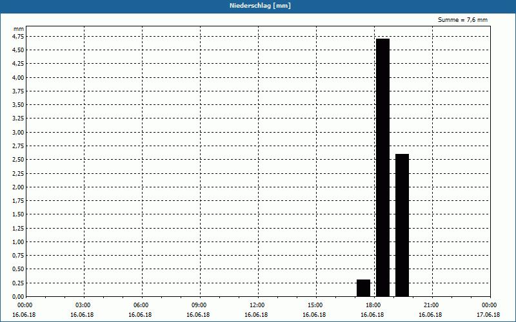The image size is (516, 322).
Task: Click the '3,75' y-axis label
Action: pos(18,91)
